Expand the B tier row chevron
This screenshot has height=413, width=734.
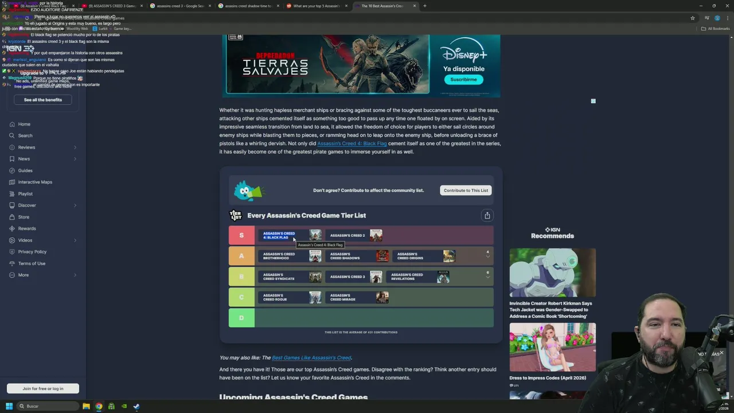pyautogui.click(x=488, y=278)
